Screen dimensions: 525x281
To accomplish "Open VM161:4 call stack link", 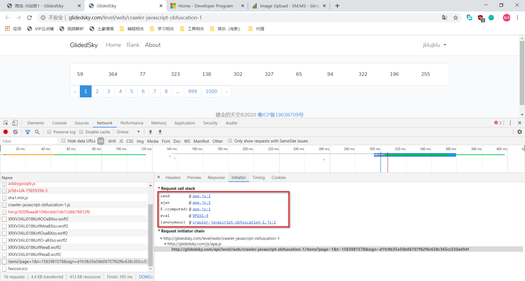I will (x=200, y=216).
